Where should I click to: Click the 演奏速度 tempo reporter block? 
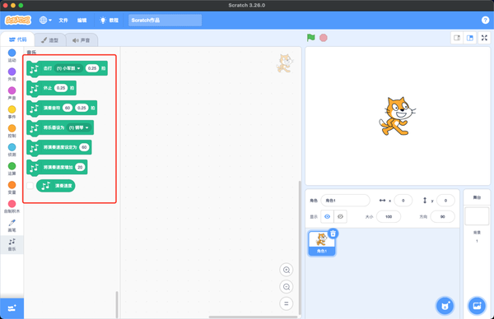(56, 186)
